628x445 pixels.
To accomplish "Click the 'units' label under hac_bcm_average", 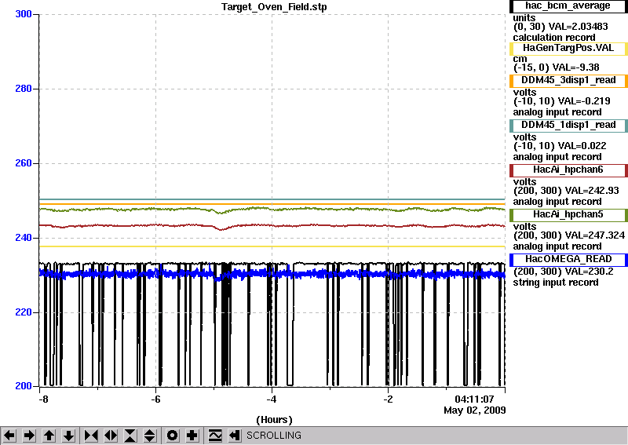I will click(524, 18).
